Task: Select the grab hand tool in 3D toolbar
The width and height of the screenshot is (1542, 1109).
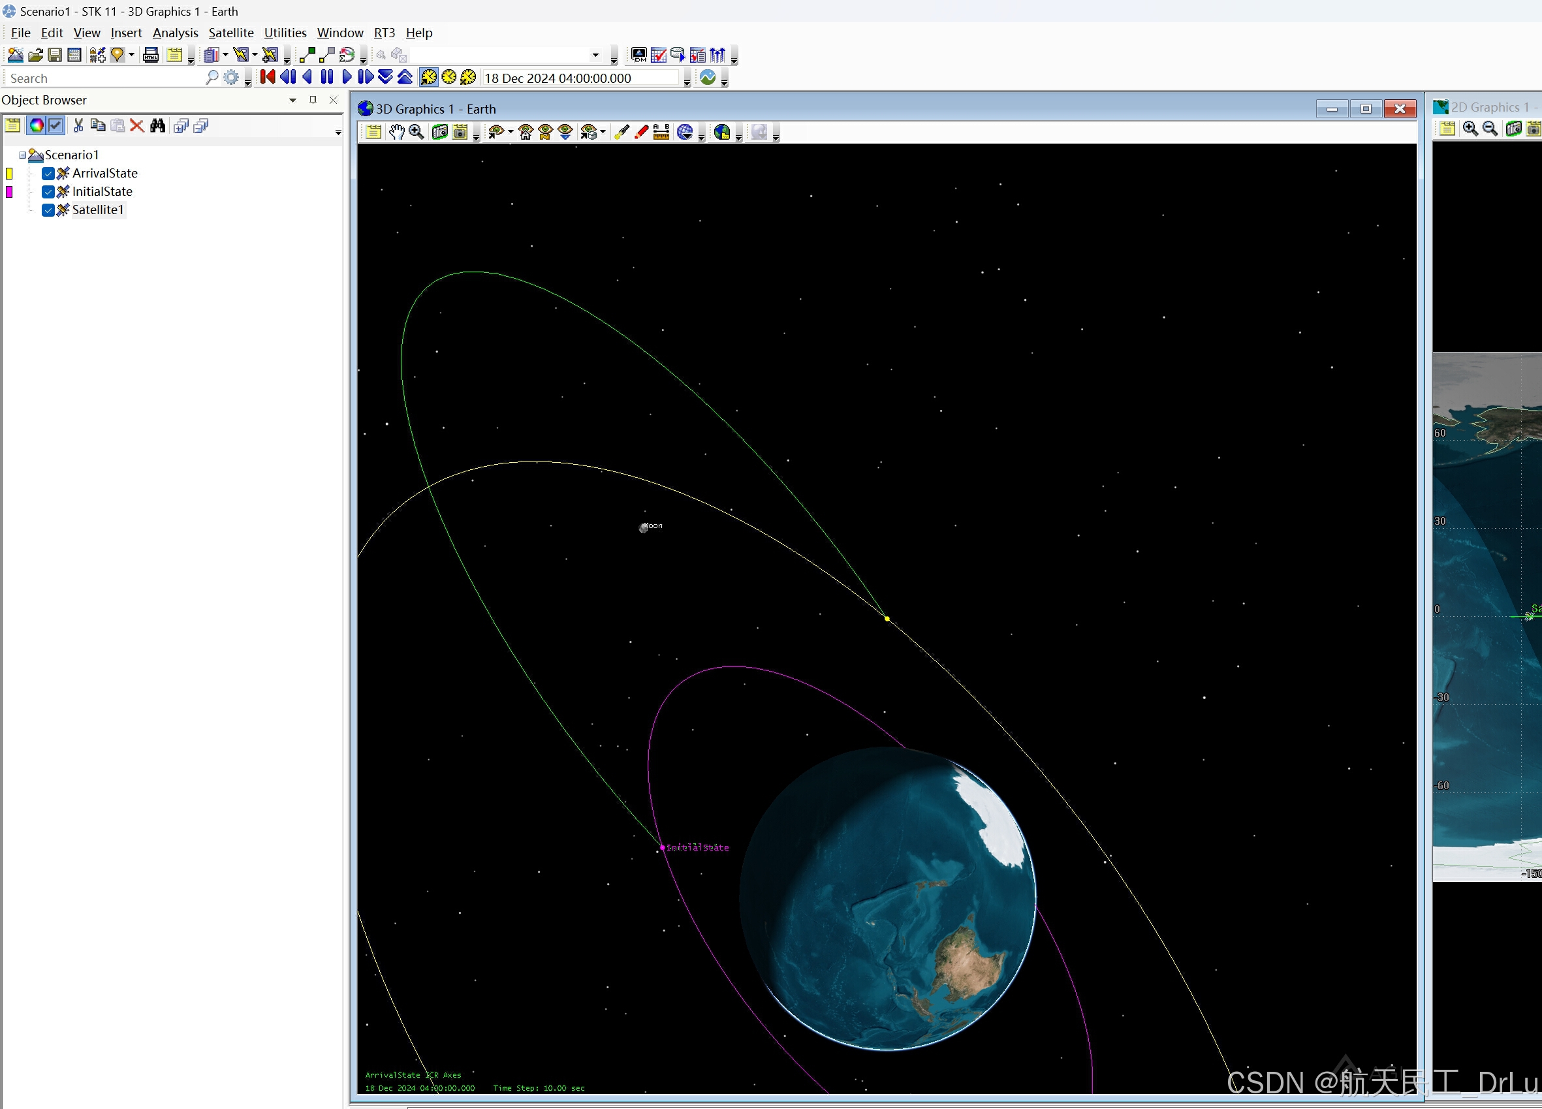Action: click(396, 132)
